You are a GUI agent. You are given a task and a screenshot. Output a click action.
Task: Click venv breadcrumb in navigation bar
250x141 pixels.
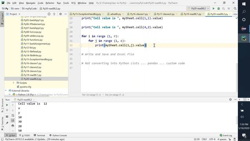click(x=15, y=9)
